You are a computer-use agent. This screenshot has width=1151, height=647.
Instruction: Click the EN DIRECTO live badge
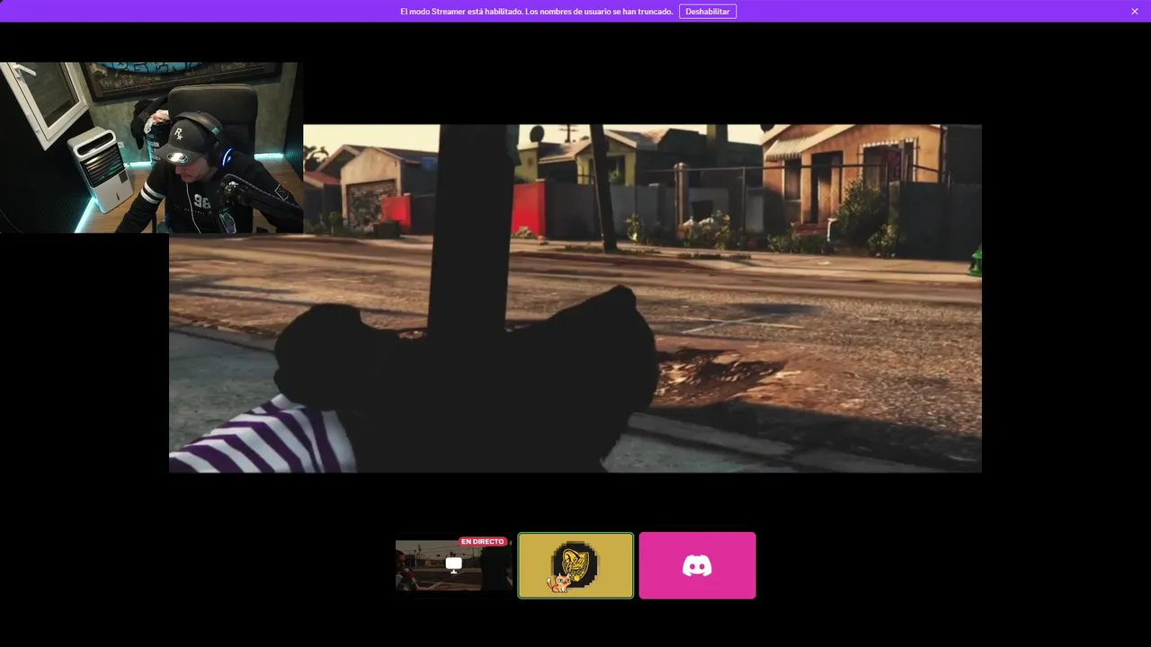pyautogui.click(x=483, y=542)
